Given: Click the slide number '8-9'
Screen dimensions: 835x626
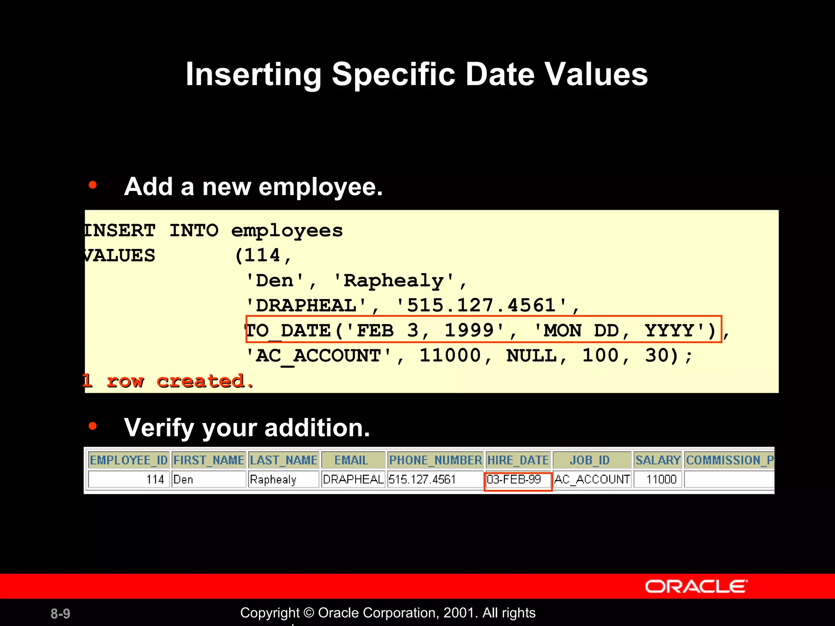Looking at the screenshot, I should point(60,613).
